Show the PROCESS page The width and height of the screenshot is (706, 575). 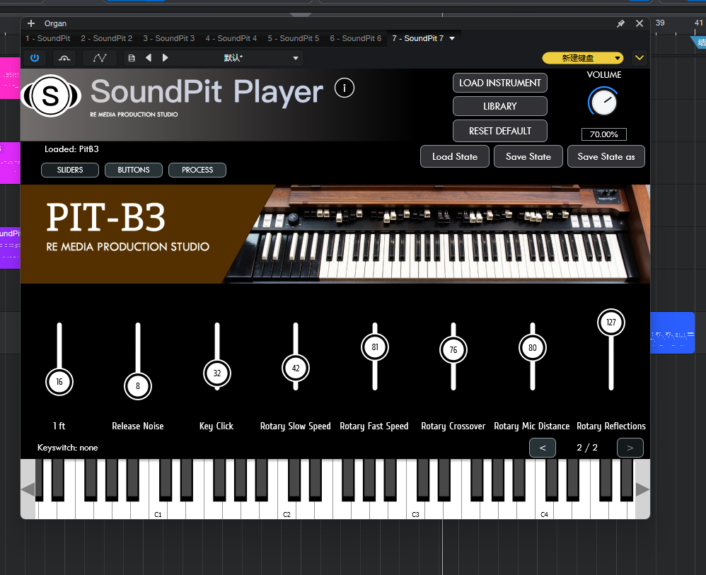(197, 170)
